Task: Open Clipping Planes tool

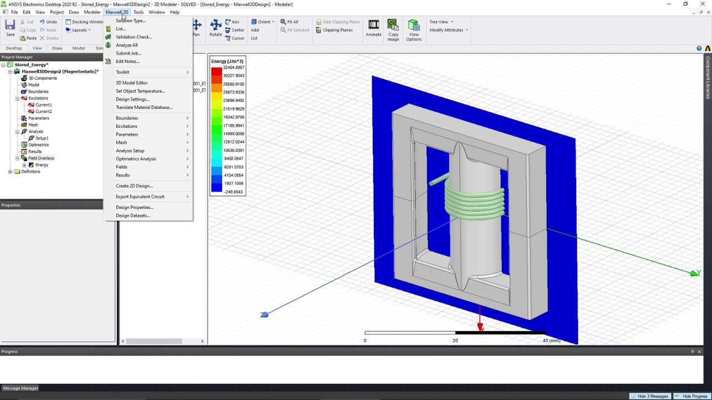Action: pos(334,30)
